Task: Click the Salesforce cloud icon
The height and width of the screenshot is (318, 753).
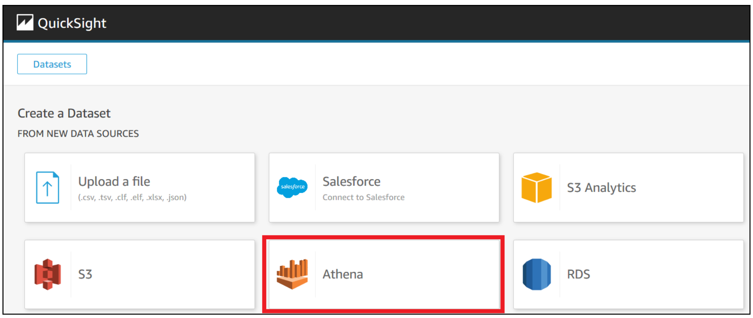Action: pyautogui.click(x=292, y=188)
